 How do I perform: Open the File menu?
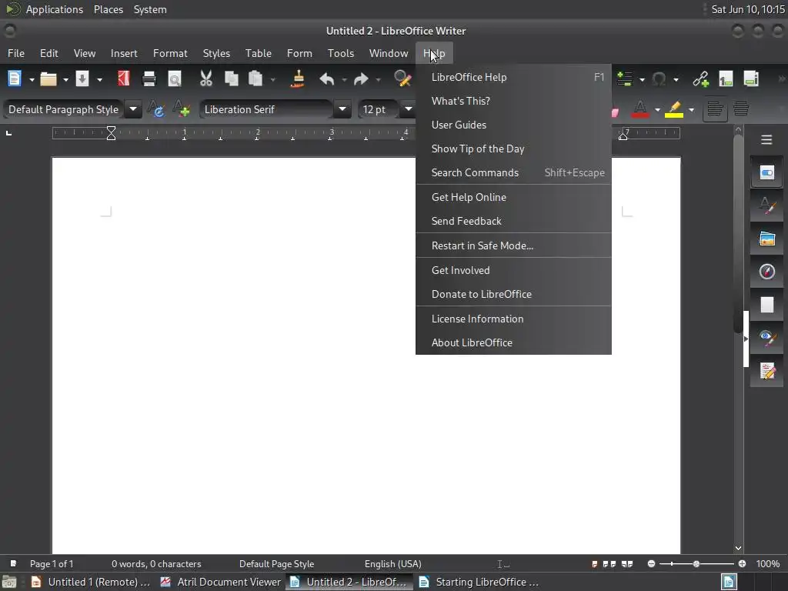(16, 53)
